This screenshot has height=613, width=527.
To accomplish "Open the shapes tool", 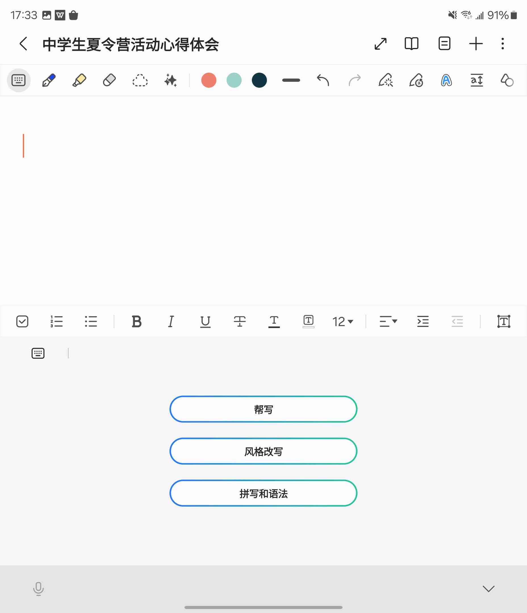I will (507, 80).
